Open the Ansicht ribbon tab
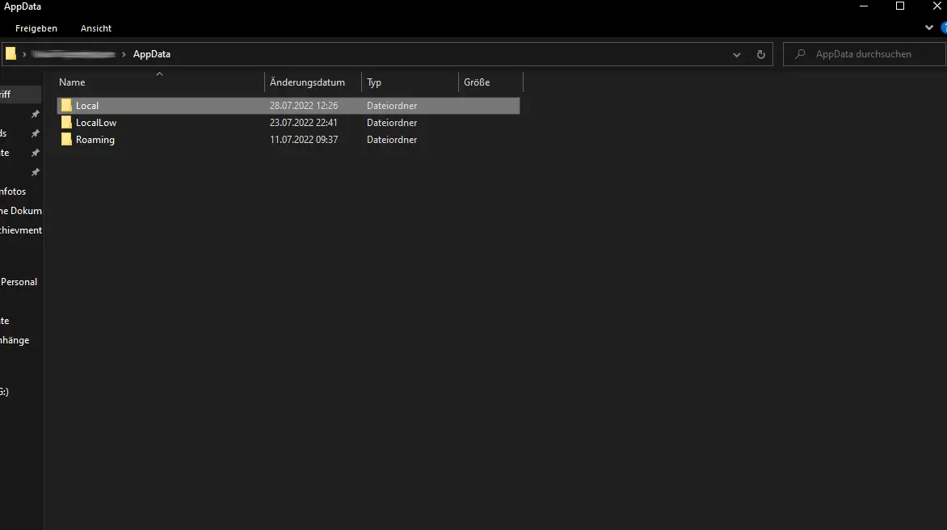This screenshot has height=530, width=947. tap(96, 28)
